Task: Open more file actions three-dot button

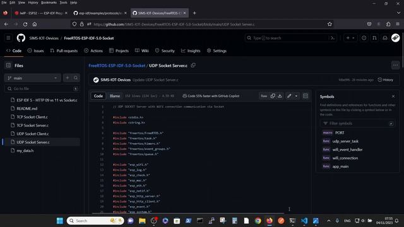Action: tap(395, 66)
